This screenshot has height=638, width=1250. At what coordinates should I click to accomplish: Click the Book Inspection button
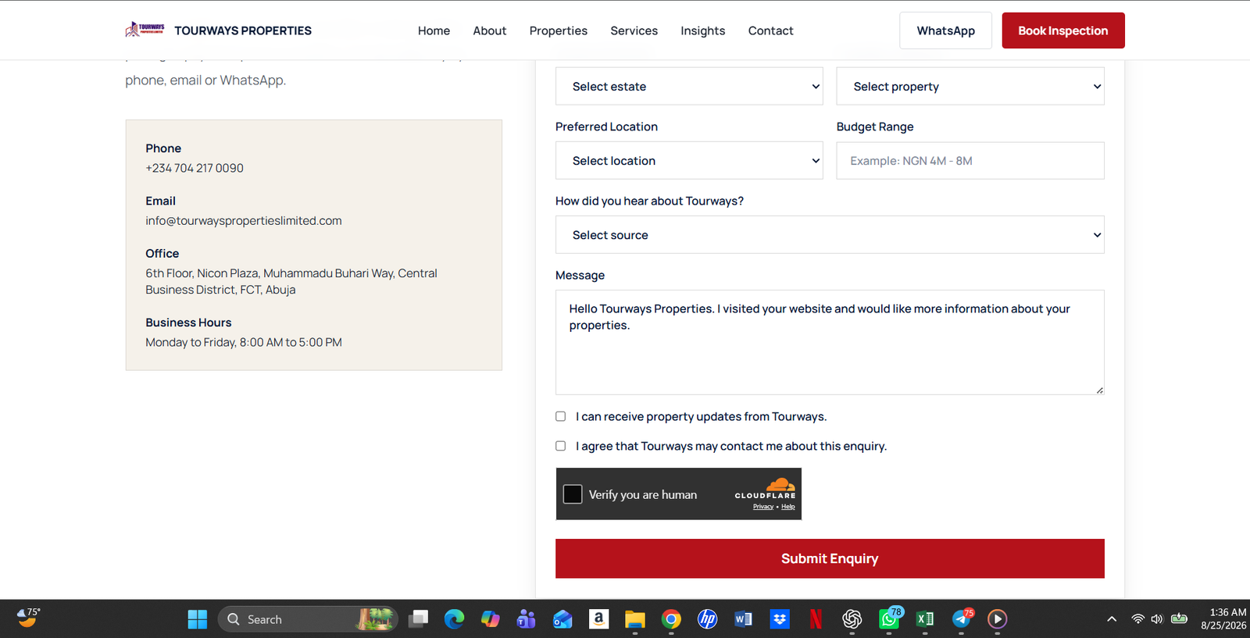(1063, 30)
